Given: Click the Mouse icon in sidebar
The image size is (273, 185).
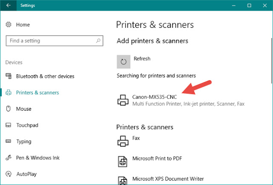Looking at the screenshot, I should point(9,109).
